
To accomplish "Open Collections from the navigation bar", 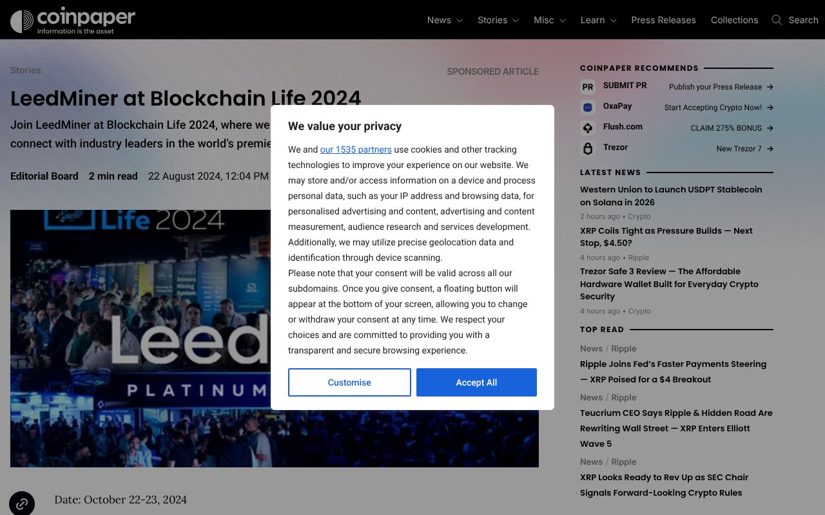I will (x=734, y=20).
